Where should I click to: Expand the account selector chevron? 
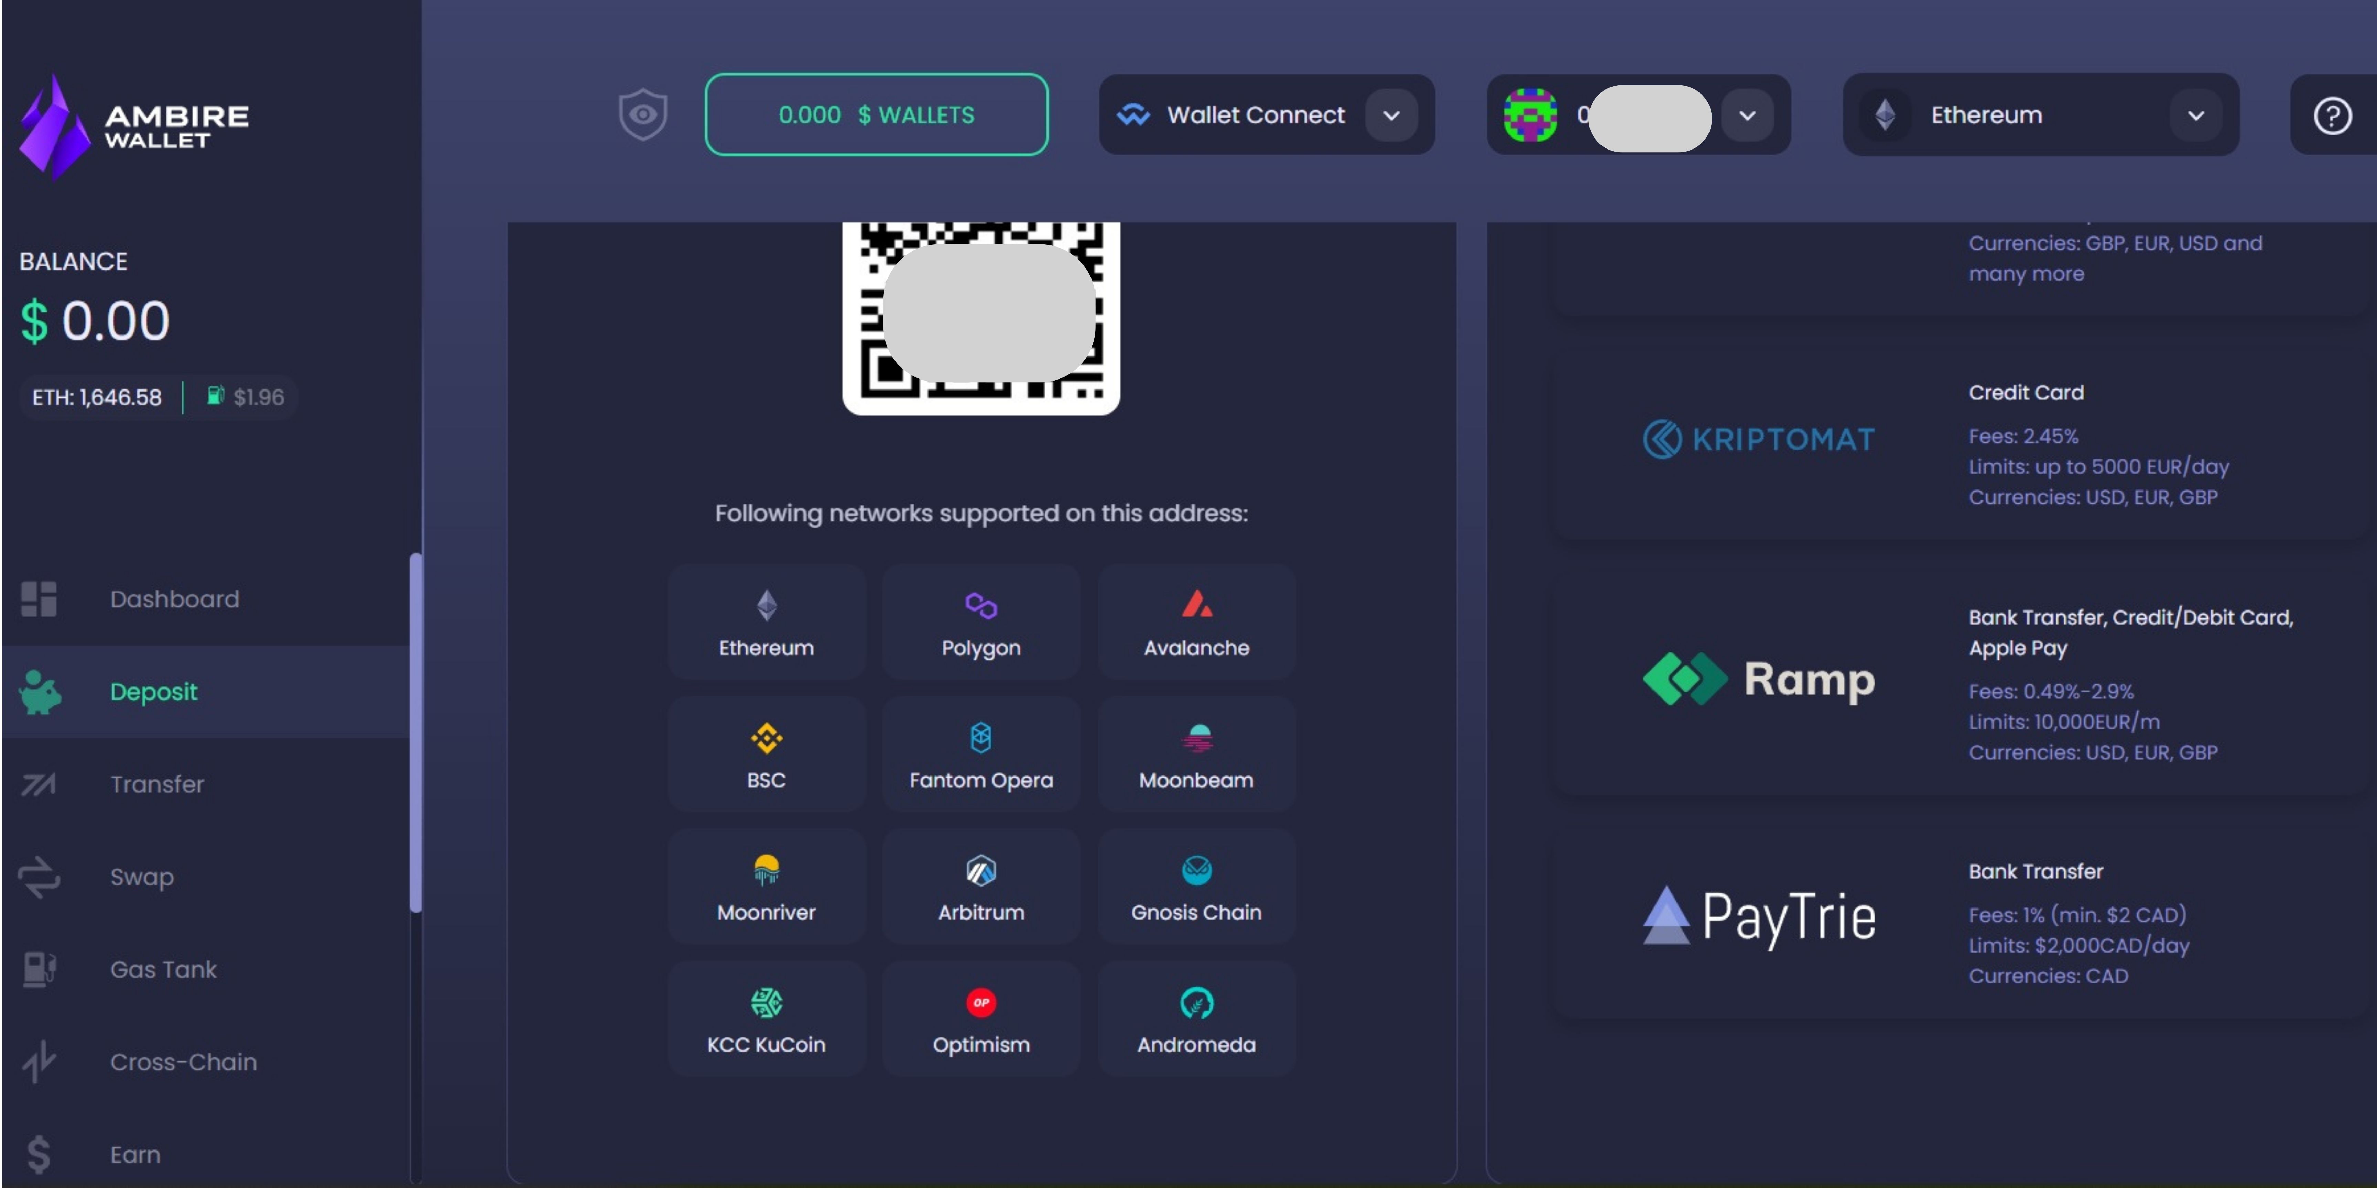click(x=1747, y=115)
